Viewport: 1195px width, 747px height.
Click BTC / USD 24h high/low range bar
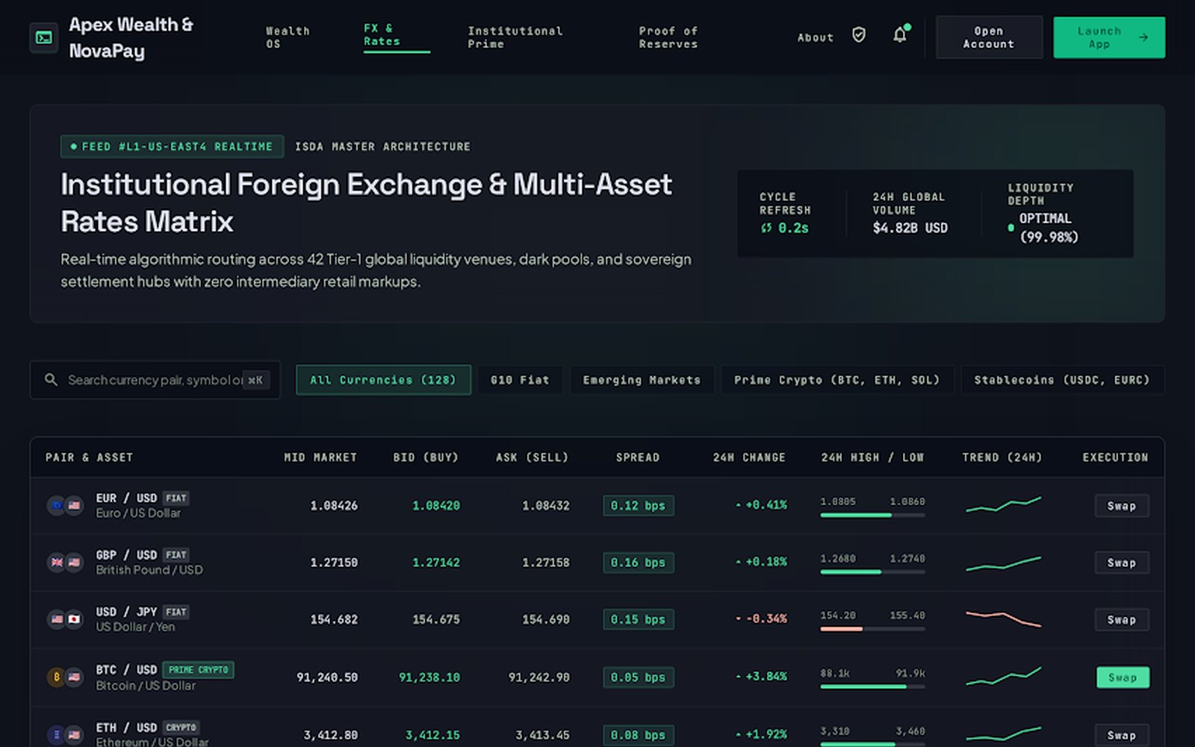pos(872,686)
